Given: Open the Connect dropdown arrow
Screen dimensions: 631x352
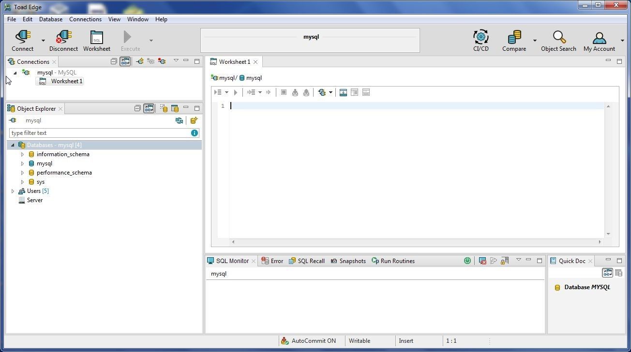Looking at the screenshot, I should click(43, 41).
